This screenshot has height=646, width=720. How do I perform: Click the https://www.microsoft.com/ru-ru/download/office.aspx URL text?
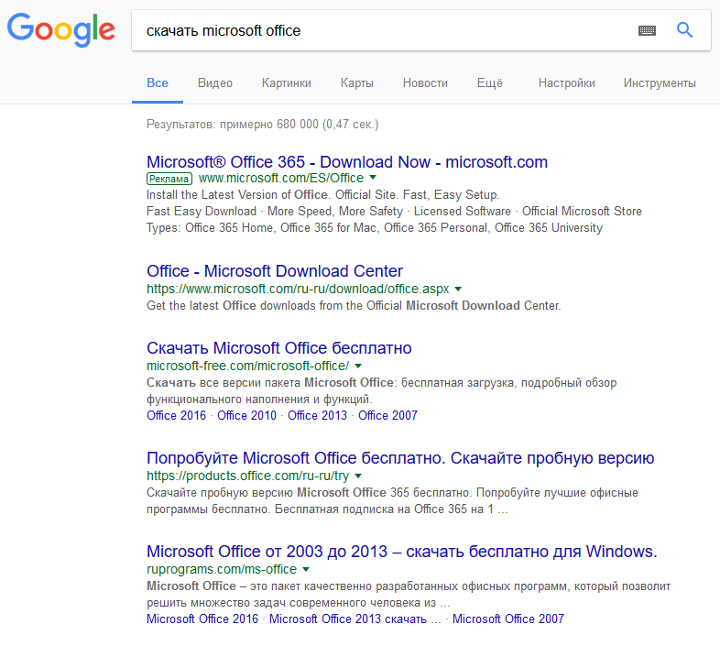click(x=298, y=289)
